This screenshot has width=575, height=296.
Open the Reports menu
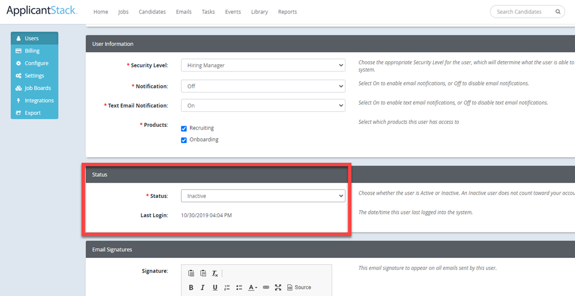pos(287,11)
